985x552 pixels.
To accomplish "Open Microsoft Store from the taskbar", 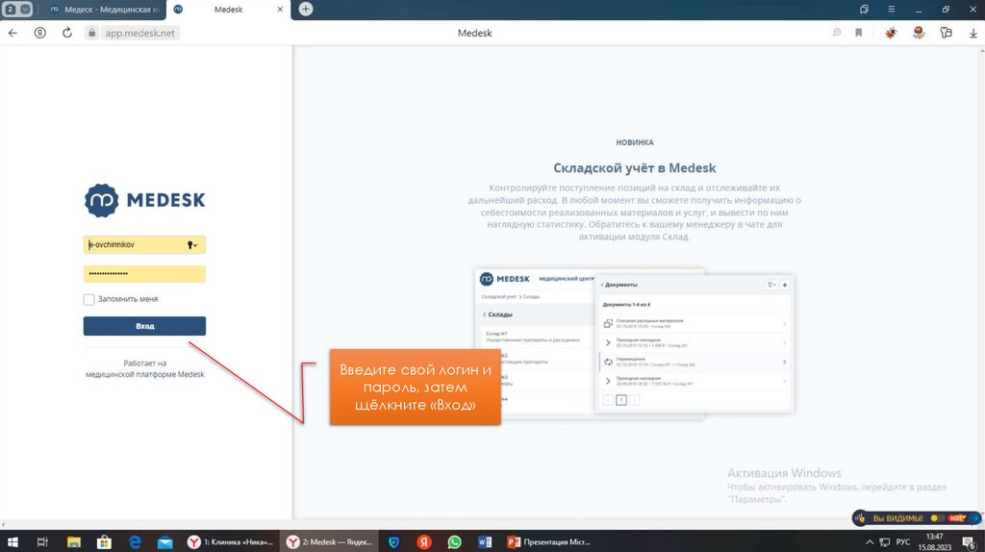I will pos(104,542).
